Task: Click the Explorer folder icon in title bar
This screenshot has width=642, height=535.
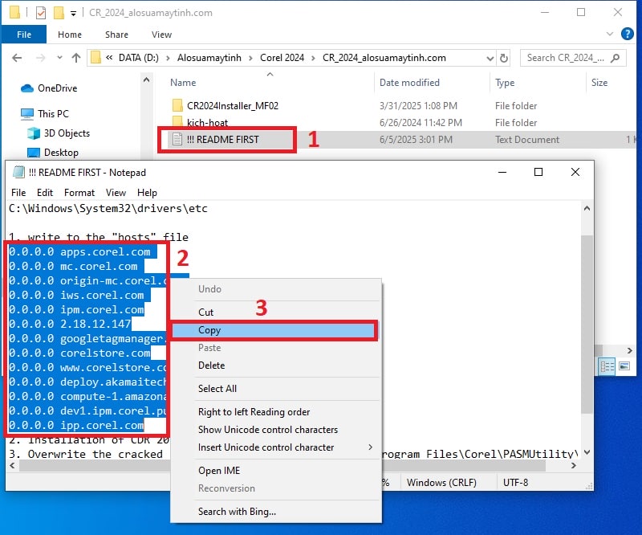Action: [x=14, y=13]
